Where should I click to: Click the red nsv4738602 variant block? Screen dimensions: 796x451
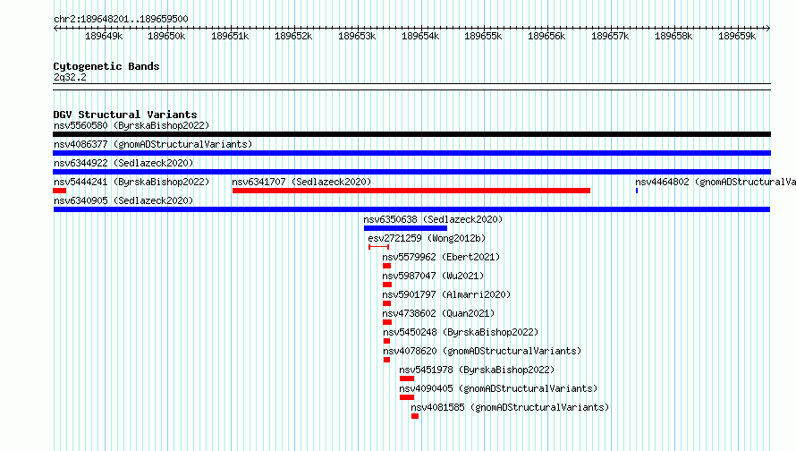(387, 322)
